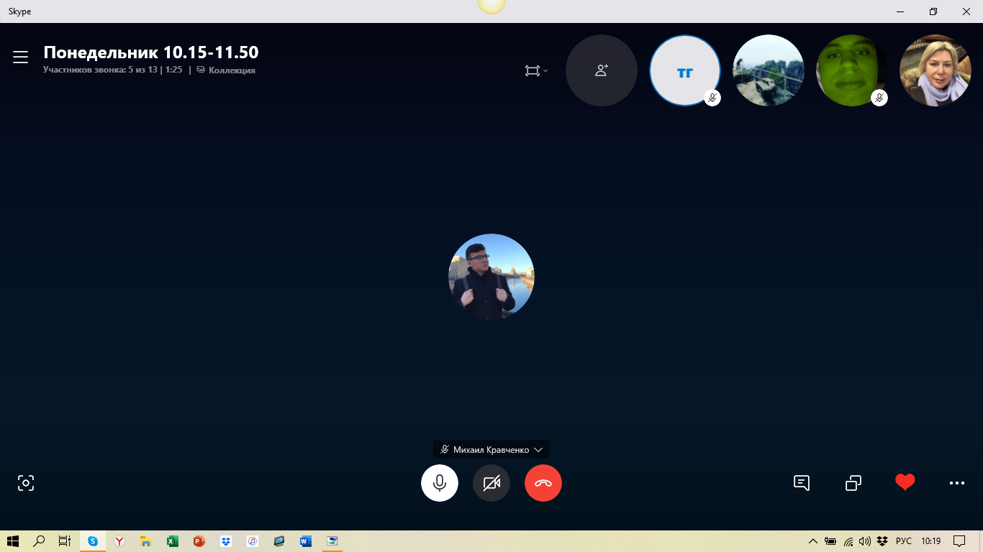Show hidden system tray icons
This screenshot has height=552, width=983.
click(x=813, y=541)
